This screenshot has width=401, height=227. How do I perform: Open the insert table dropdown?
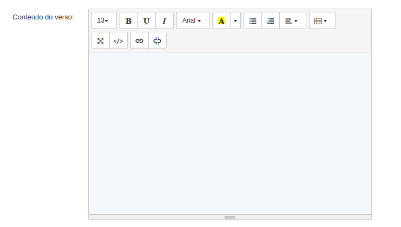(x=322, y=20)
